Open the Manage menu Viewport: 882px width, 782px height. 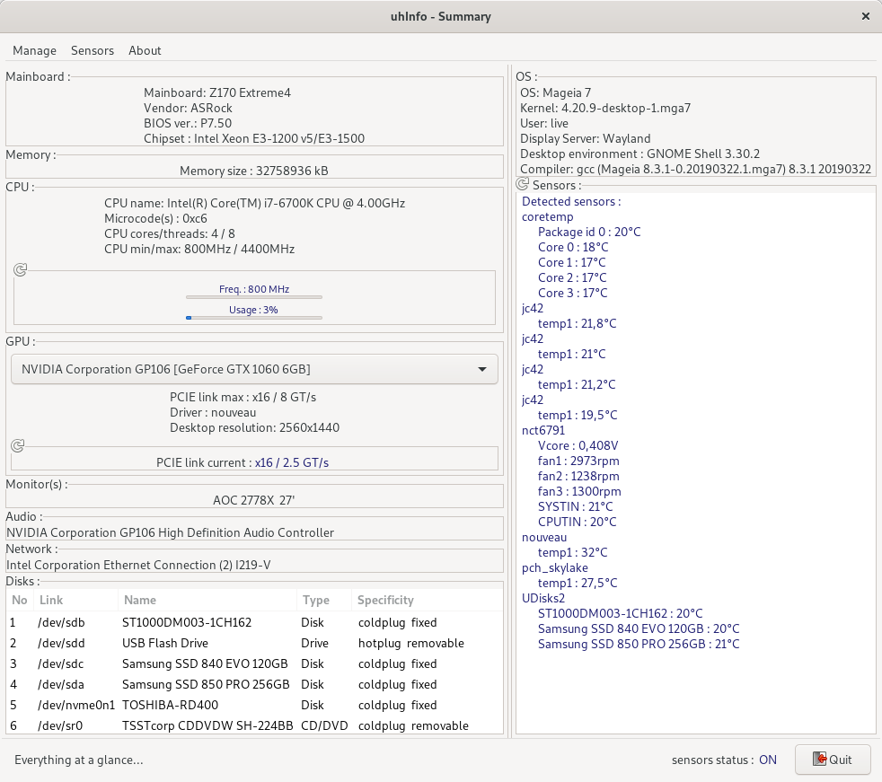pos(34,50)
